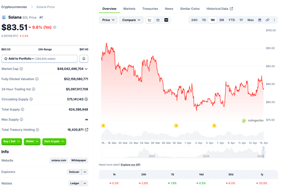Open the Price dropdown above the chart
The image size is (283, 190).
coord(109,20)
